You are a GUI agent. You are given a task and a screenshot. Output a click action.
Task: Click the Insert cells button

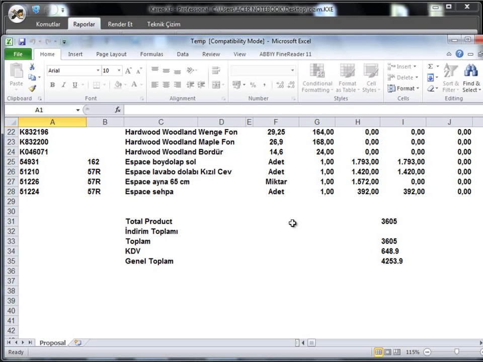[x=402, y=66]
